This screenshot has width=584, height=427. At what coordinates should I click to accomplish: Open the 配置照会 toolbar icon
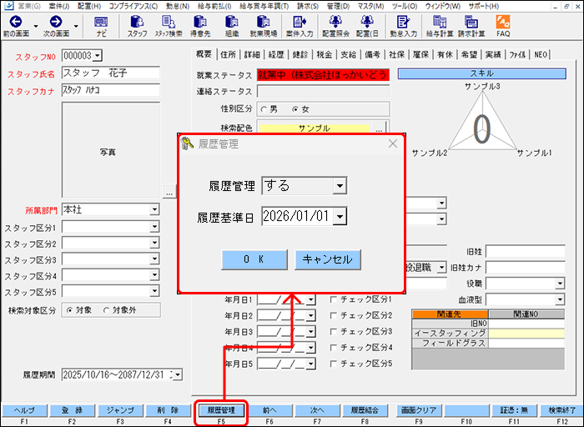[335, 26]
